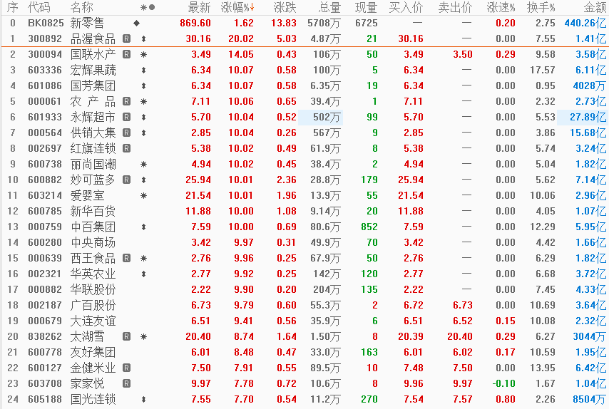Click the marker symbols column header
This screenshot has width=609, height=409.
pos(148,7)
